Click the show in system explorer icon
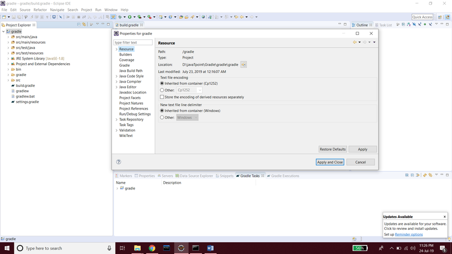Viewport: 452px width, 254px height. pyautogui.click(x=243, y=65)
